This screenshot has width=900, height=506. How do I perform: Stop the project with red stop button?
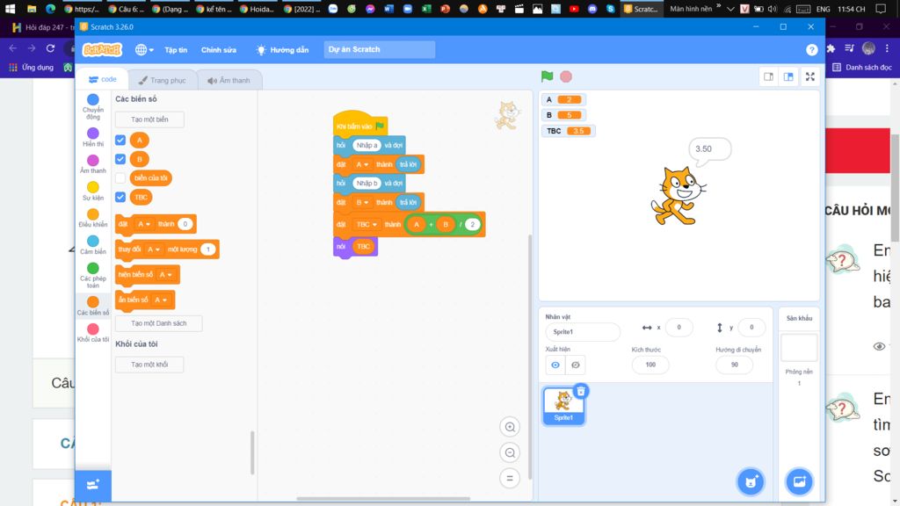point(566,76)
